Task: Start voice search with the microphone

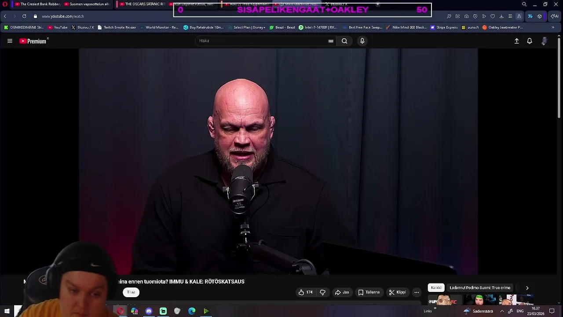Action: click(362, 41)
